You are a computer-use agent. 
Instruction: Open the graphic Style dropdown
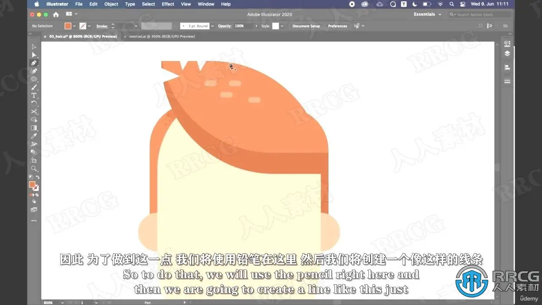[282, 26]
